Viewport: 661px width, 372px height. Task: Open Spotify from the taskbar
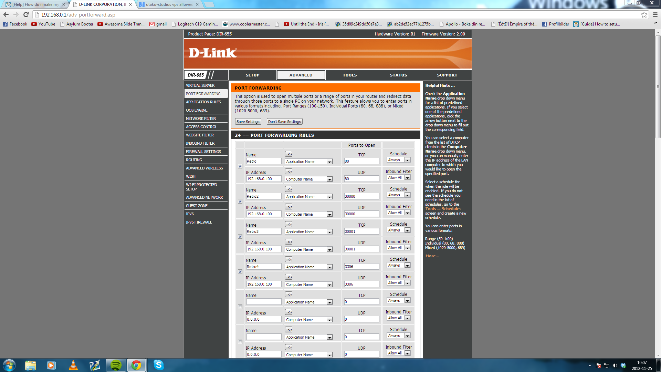click(x=116, y=365)
